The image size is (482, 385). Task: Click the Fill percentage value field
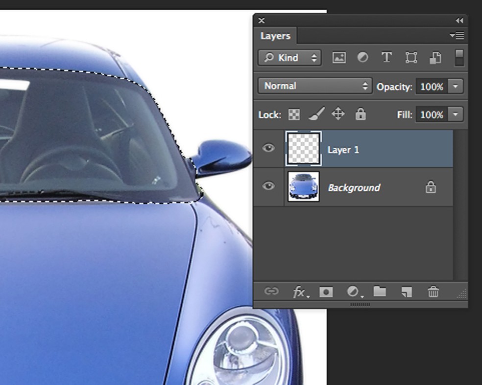tap(431, 114)
